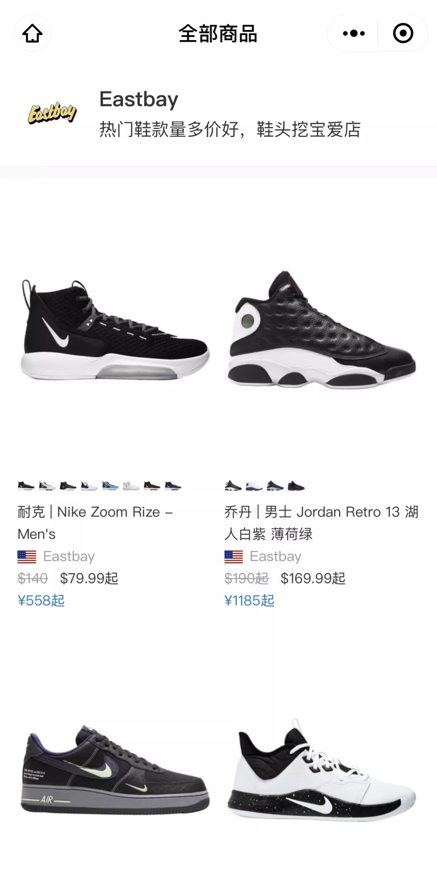
Task: Click the ¥1185起 price link
Action: coord(249,601)
